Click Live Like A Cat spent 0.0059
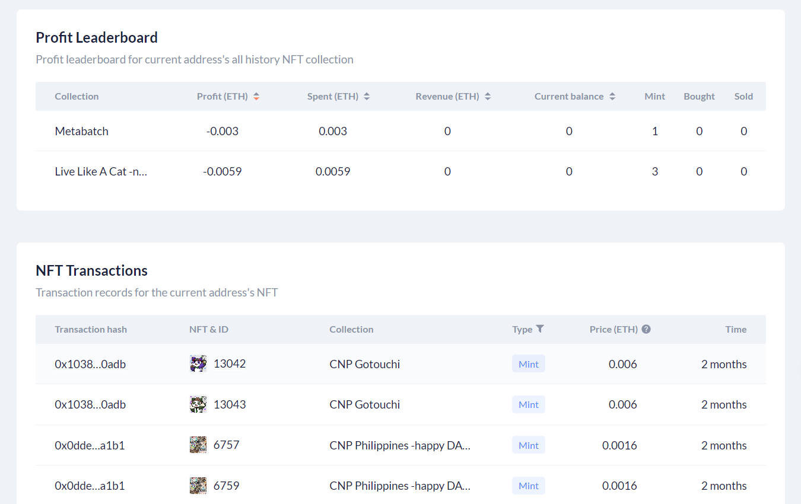This screenshot has width=801, height=504. tap(333, 171)
